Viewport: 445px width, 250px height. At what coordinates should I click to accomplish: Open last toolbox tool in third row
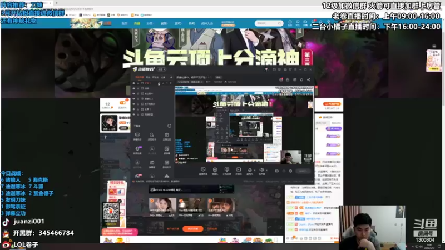[166, 164]
